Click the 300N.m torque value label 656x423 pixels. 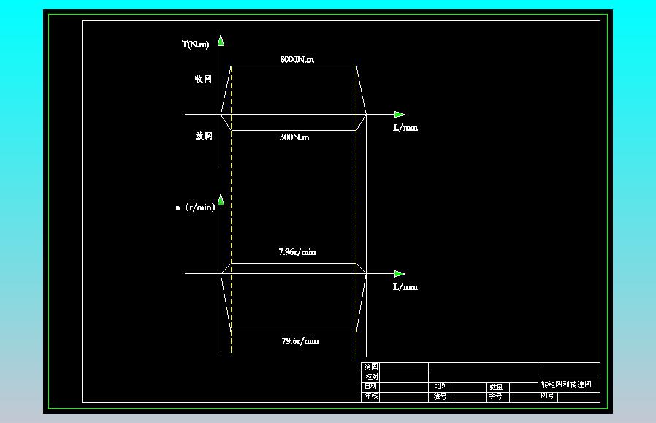tap(294, 137)
